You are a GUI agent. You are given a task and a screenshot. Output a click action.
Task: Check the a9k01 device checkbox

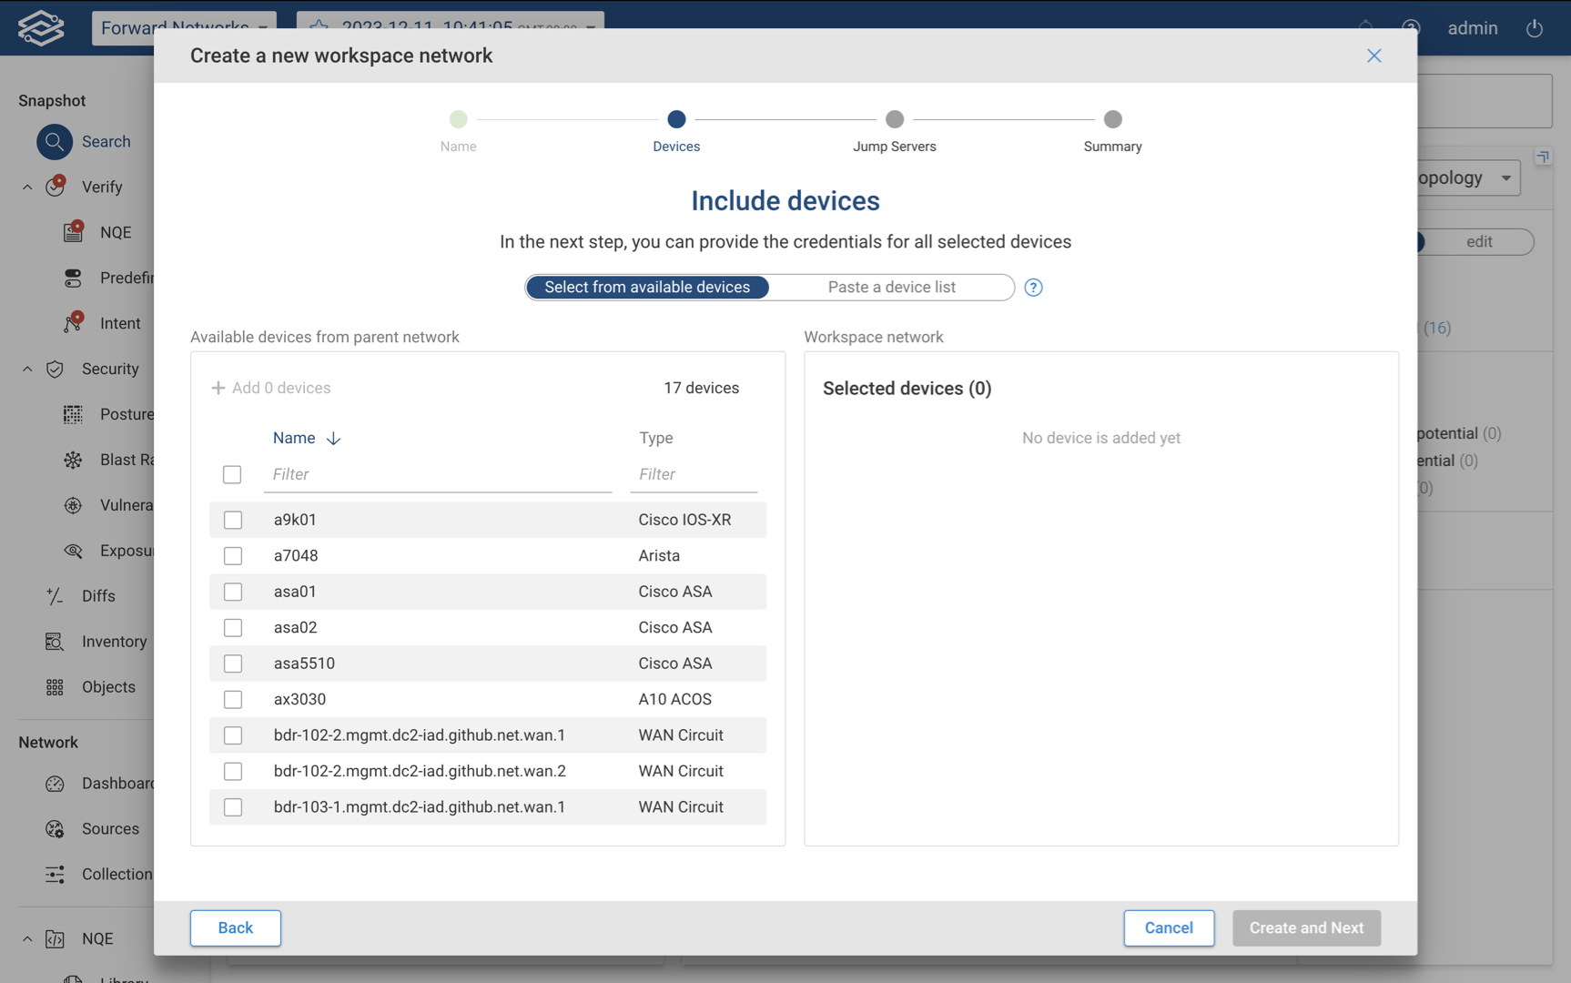click(233, 520)
